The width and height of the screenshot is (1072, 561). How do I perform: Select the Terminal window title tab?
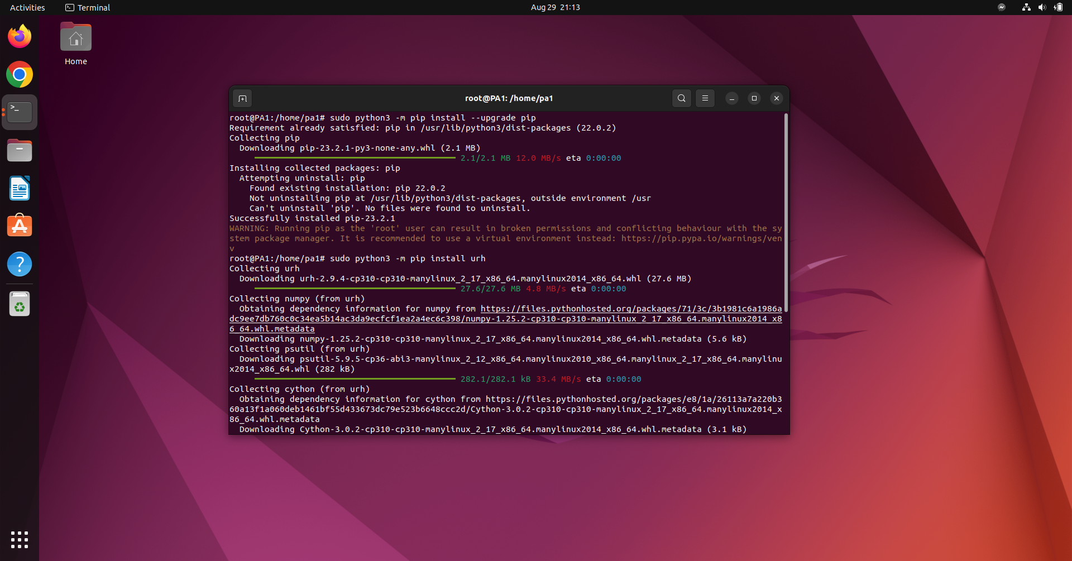pyautogui.click(x=509, y=98)
